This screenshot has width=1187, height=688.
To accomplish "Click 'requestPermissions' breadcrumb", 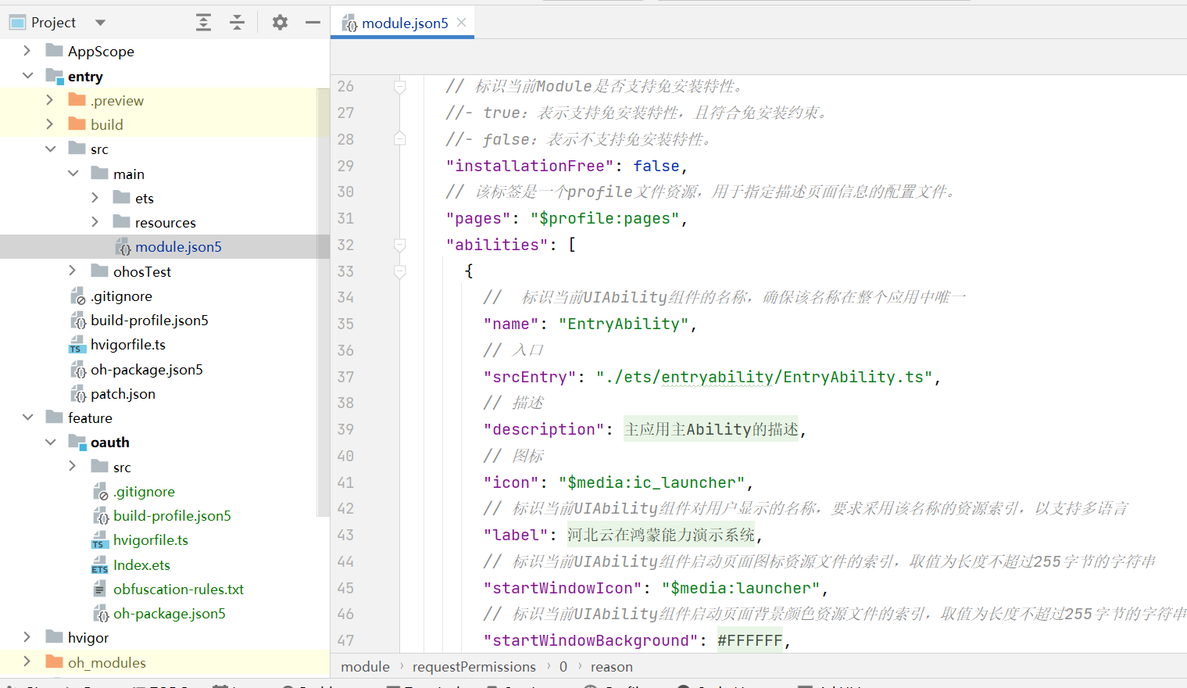I will (x=474, y=667).
